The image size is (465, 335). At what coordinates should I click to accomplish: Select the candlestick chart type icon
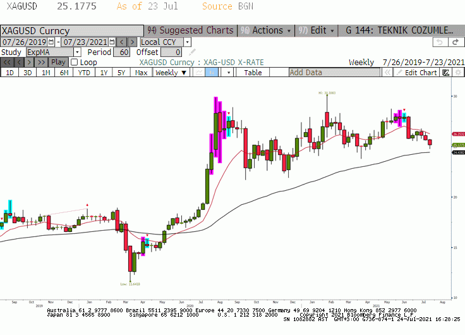point(212,73)
